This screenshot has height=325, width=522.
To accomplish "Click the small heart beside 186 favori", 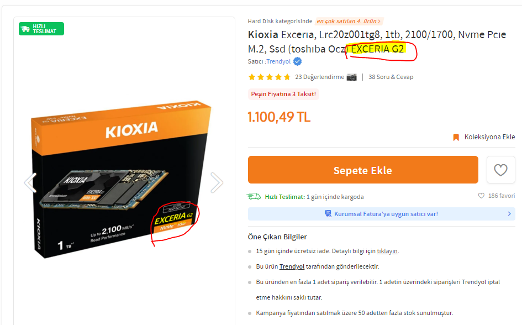I will (x=481, y=196).
